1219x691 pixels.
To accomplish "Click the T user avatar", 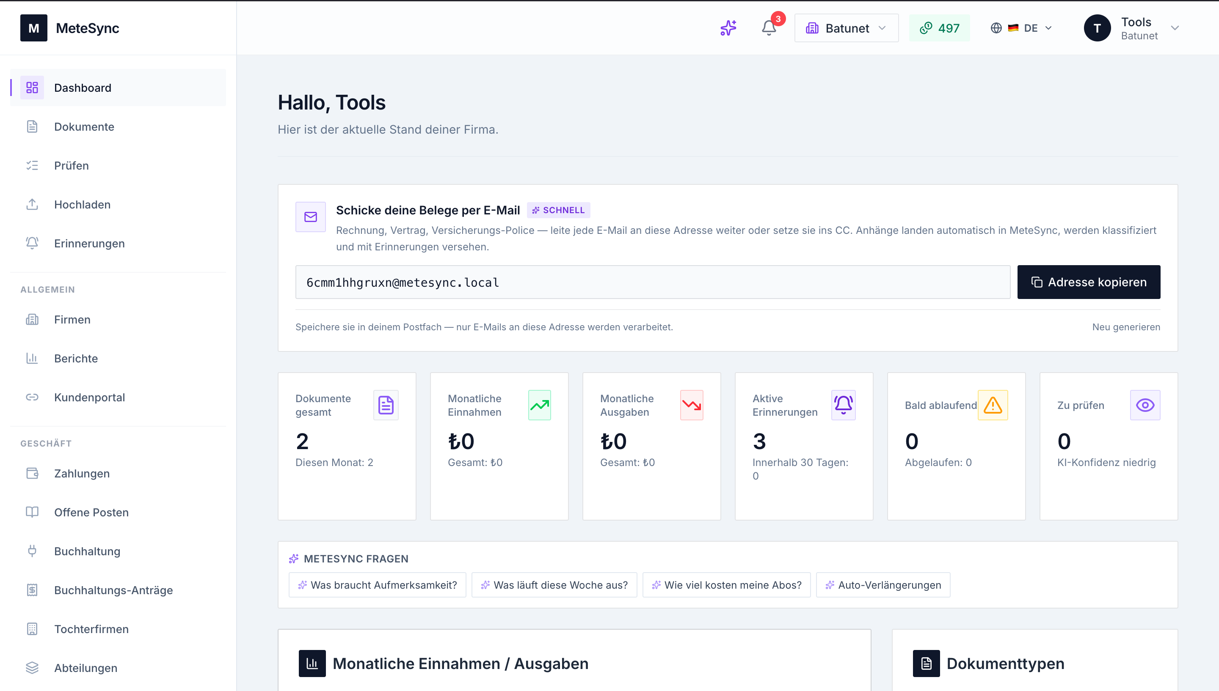I will pos(1097,28).
